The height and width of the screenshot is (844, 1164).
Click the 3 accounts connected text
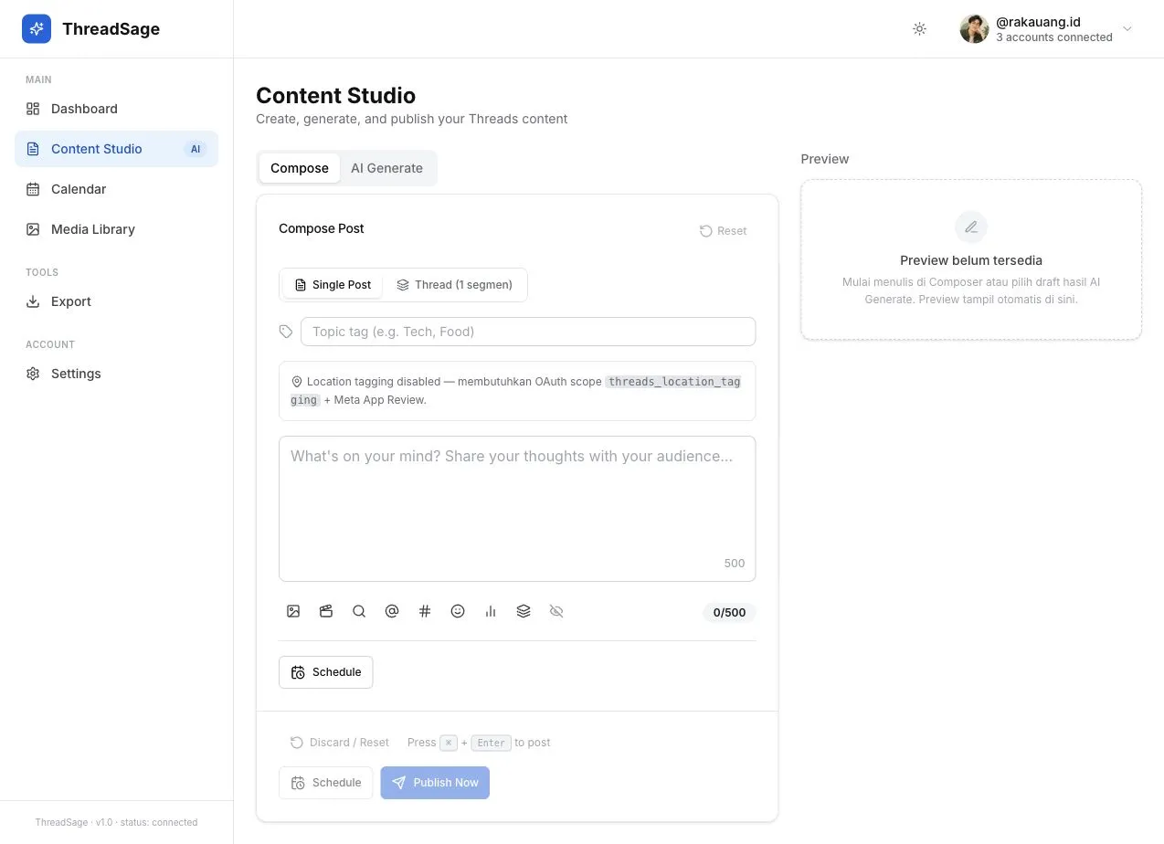[x=1054, y=37]
